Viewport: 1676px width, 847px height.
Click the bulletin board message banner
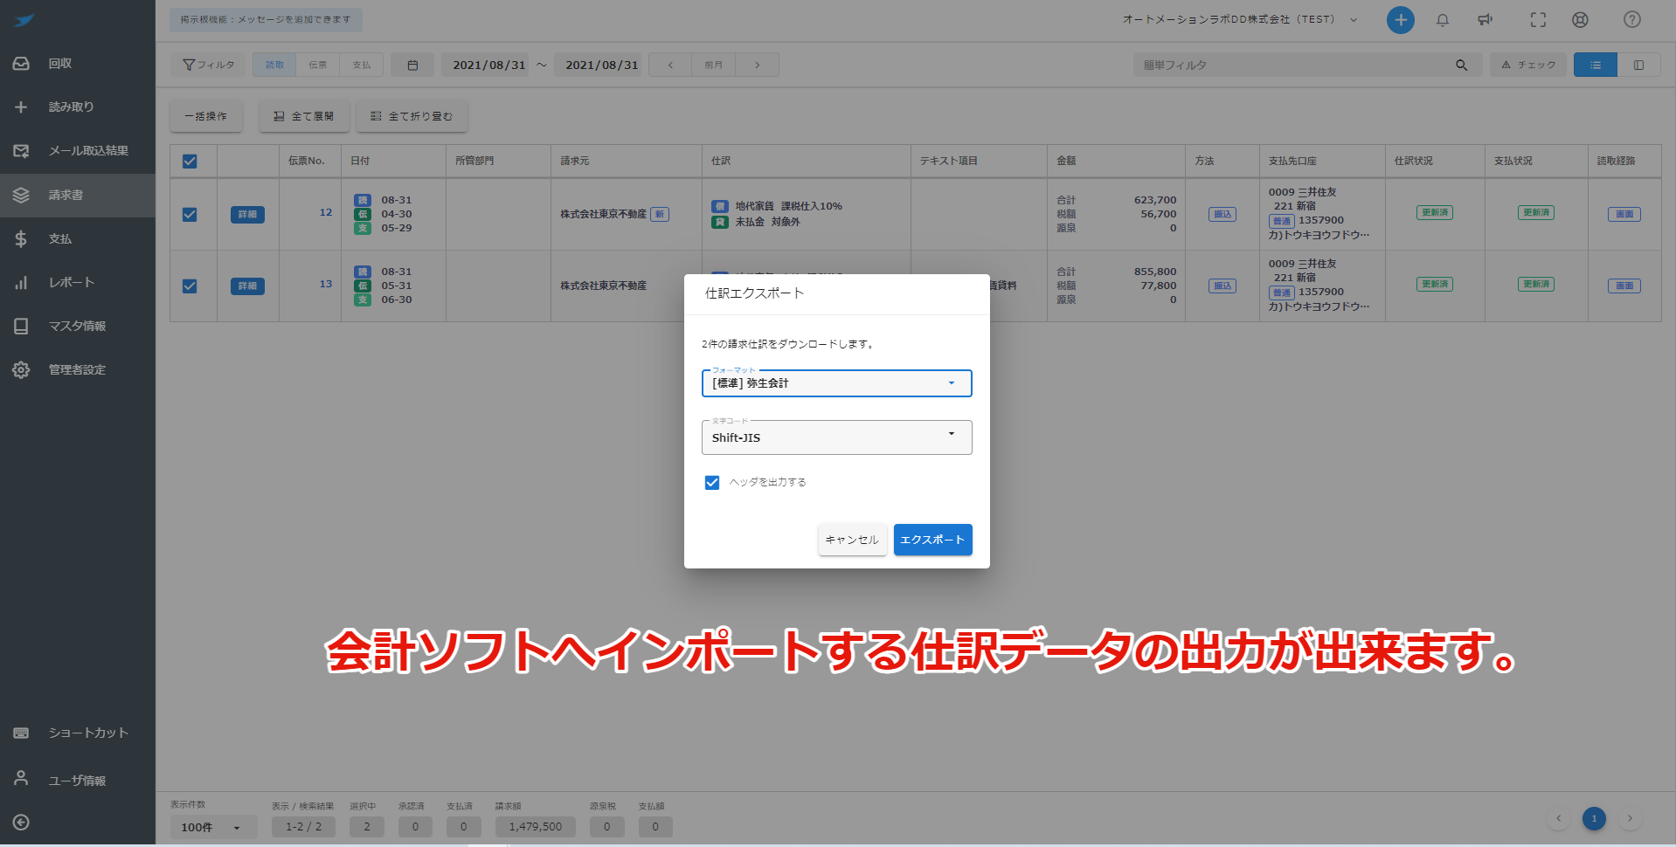tap(266, 20)
